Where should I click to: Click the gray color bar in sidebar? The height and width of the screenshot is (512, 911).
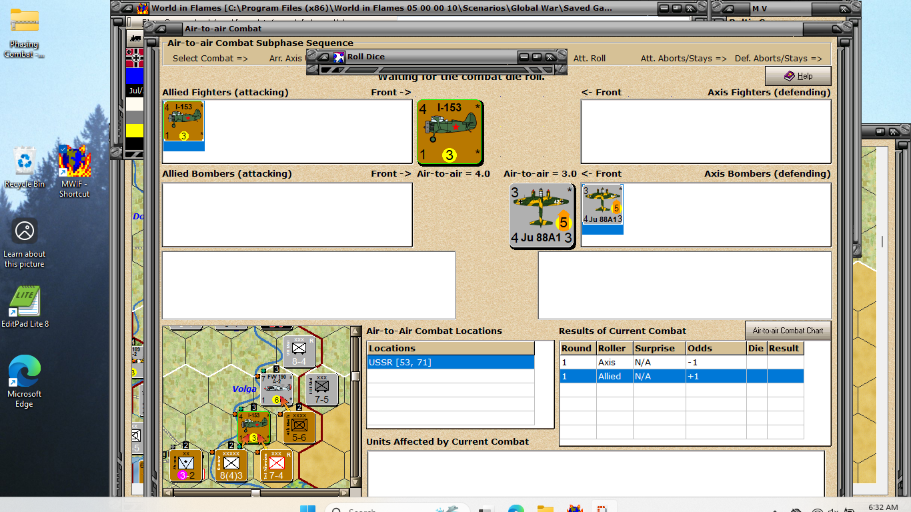135,117
